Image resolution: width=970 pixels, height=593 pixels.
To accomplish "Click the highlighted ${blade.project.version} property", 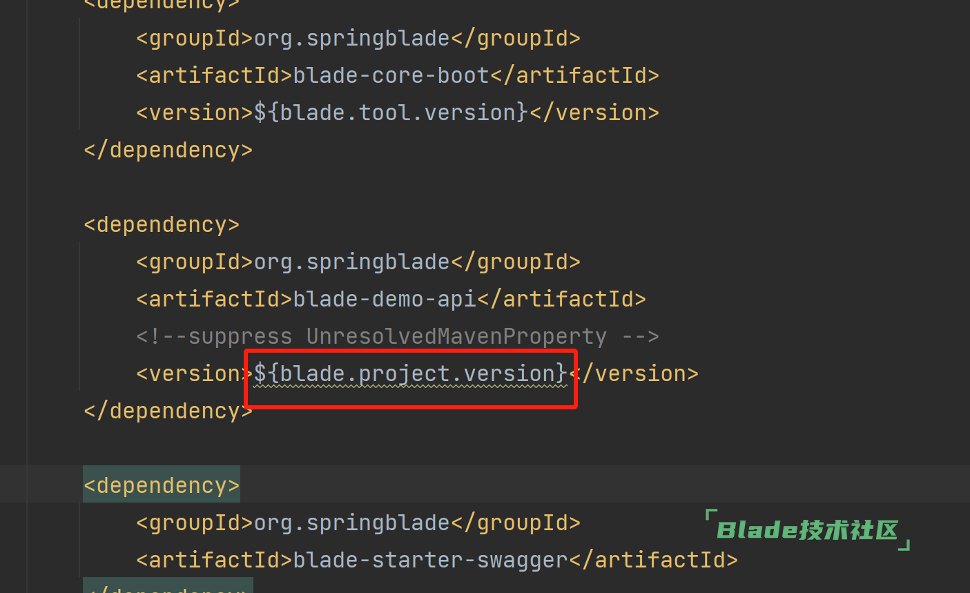I will (x=410, y=373).
